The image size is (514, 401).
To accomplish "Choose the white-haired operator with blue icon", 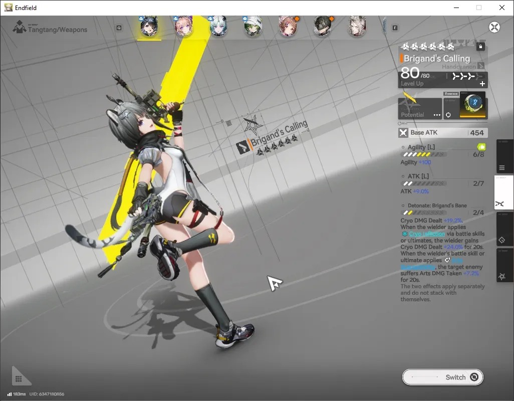I will pyautogui.click(x=218, y=26).
